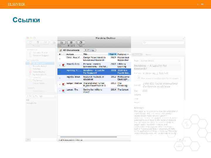Open the PDF icon of the Attwell paper
Screen dimensions: 211x158
tap(63, 65)
